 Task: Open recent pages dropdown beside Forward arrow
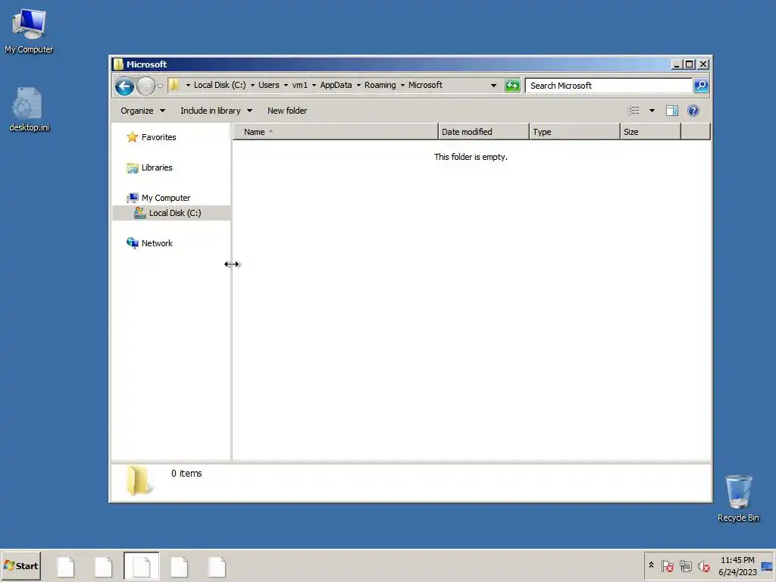pos(160,86)
